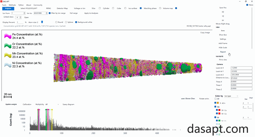Click the Cr Concentration green legend icon
This screenshot has width=255, height=137.
pyautogui.click(x=8, y=46)
